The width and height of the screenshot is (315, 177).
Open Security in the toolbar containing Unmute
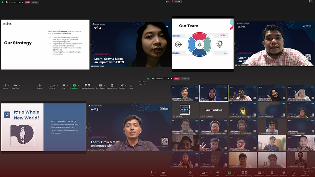click(39, 85)
